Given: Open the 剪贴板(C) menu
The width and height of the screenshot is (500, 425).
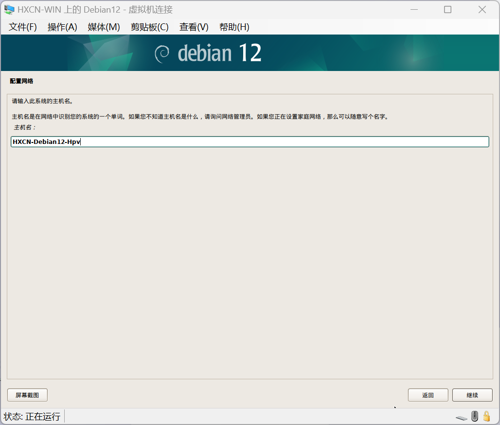Looking at the screenshot, I should [149, 27].
